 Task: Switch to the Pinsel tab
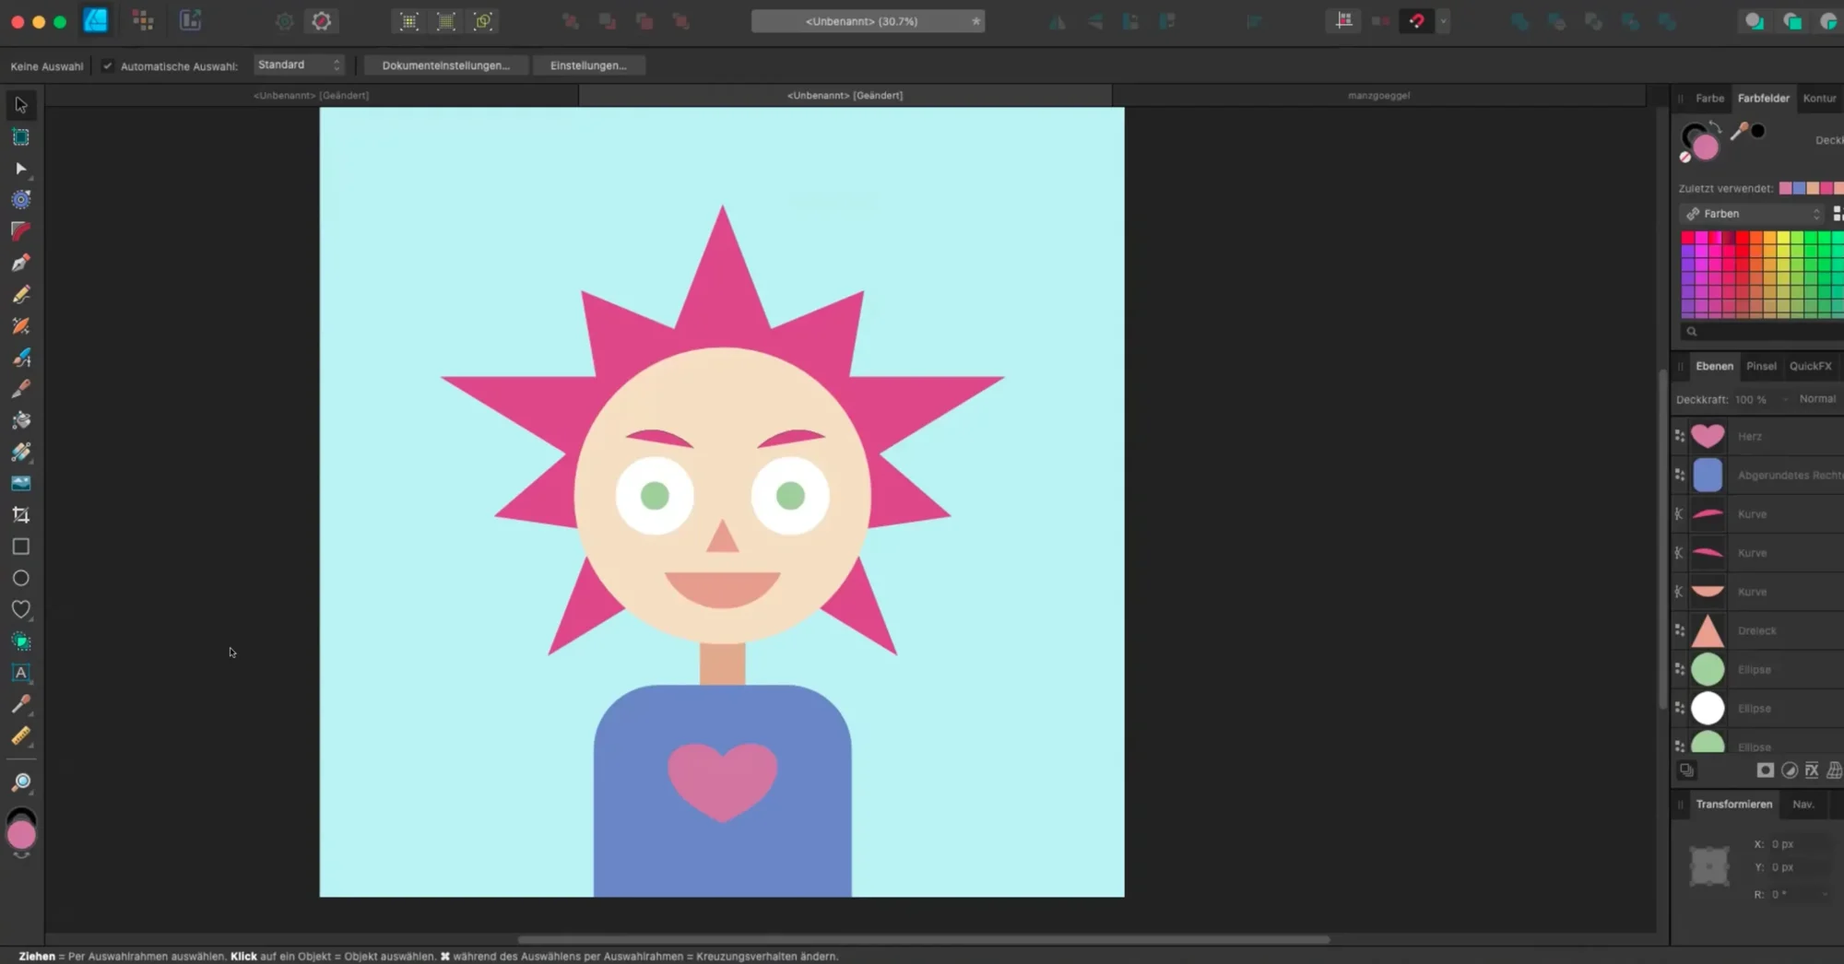click(1761, 366)
